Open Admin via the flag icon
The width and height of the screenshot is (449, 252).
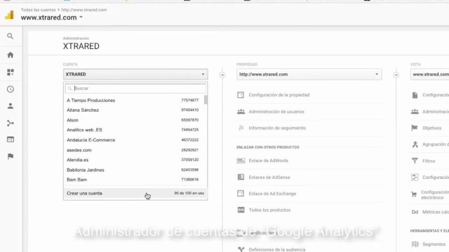click(x=10, y=156)
